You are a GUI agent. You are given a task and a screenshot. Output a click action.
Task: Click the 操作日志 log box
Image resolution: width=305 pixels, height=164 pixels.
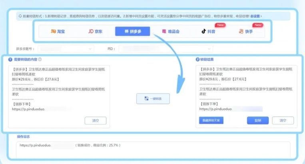[x=153, y=150]
